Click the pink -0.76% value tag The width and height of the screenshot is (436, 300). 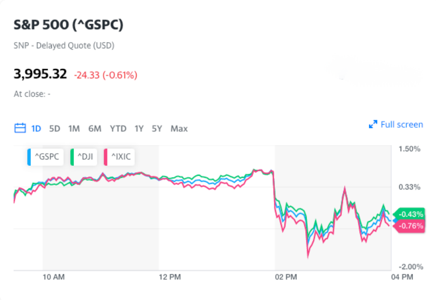tap(411, 226)
